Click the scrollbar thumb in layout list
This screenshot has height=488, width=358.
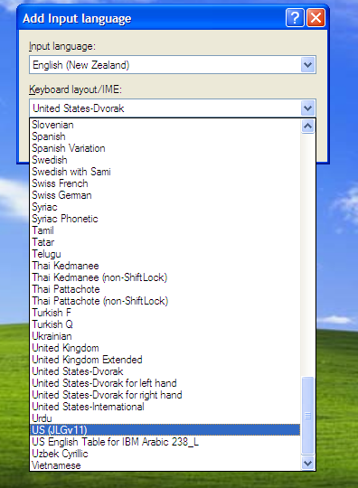pyautogui.click(x=307, y=416)
